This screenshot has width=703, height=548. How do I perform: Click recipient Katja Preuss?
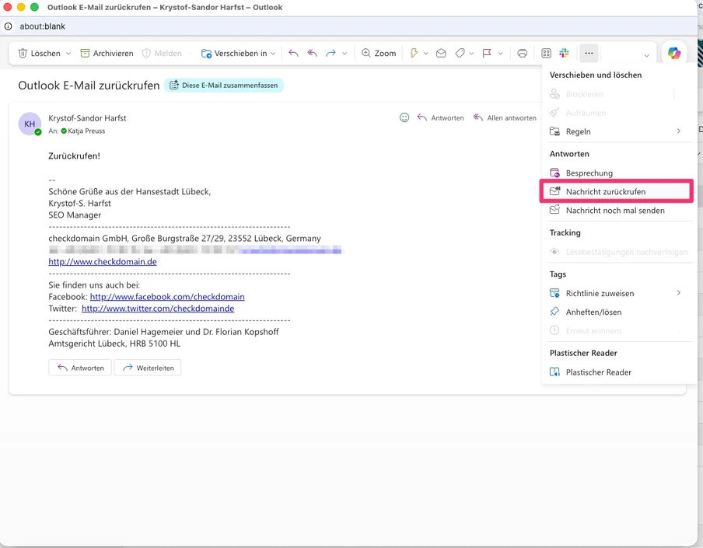coord(86,131)
